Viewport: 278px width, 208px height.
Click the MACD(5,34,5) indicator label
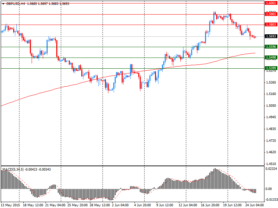click(x=13, y=170)
